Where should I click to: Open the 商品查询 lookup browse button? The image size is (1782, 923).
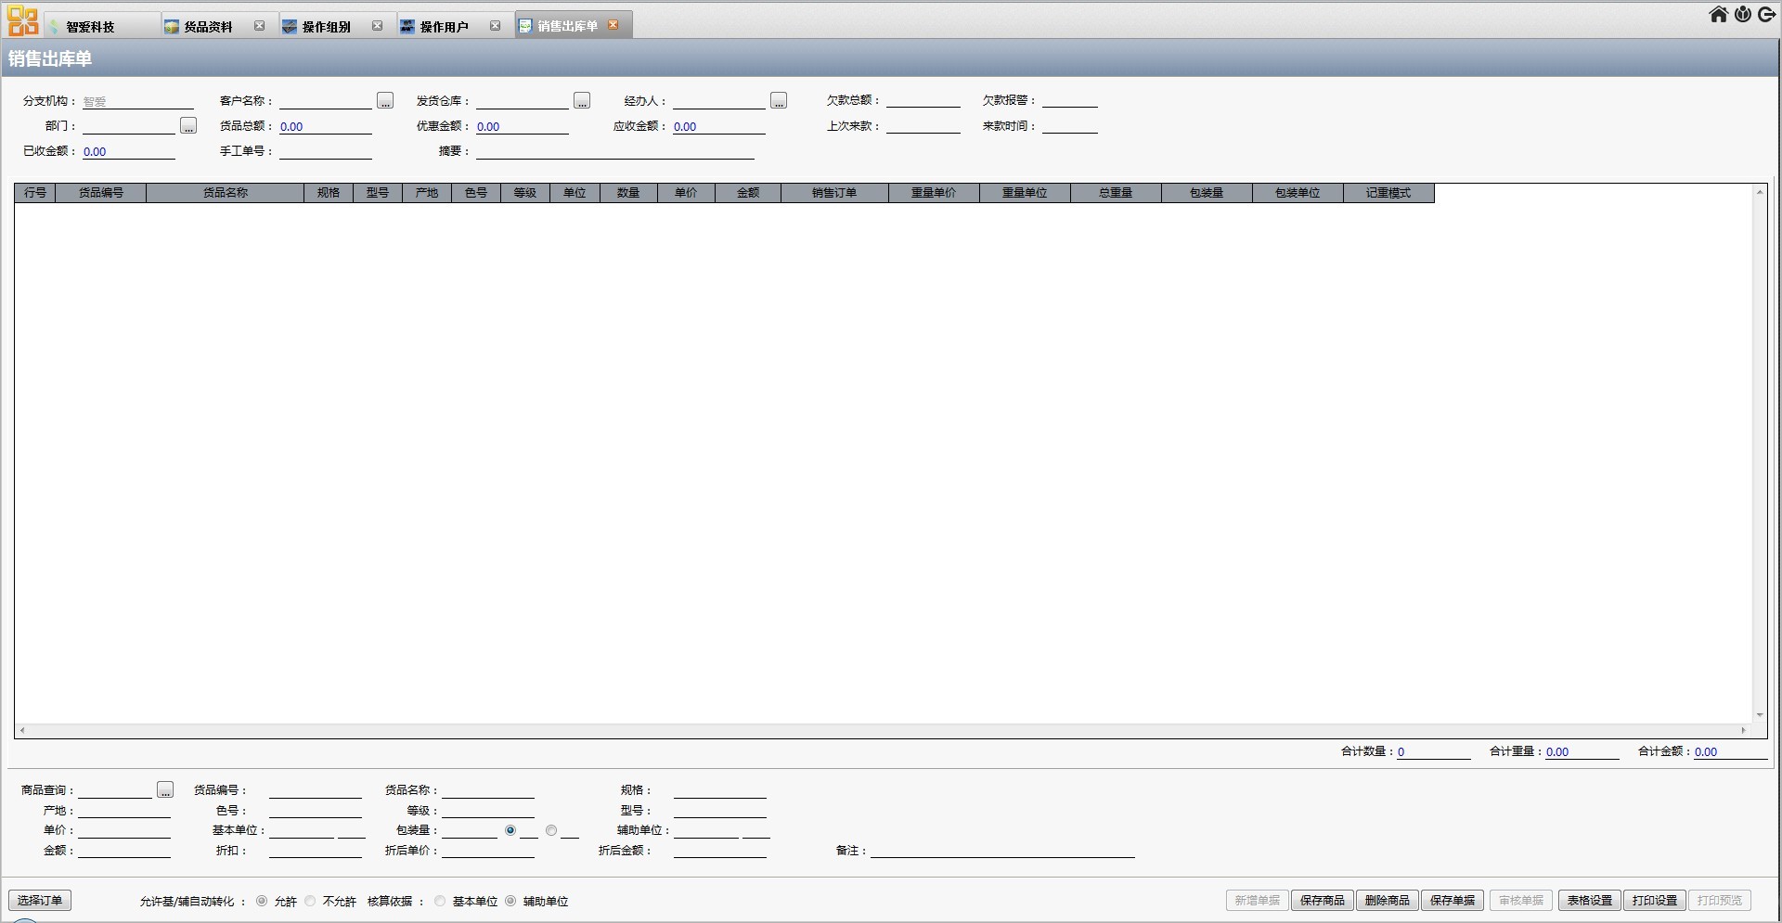point(165,789)
